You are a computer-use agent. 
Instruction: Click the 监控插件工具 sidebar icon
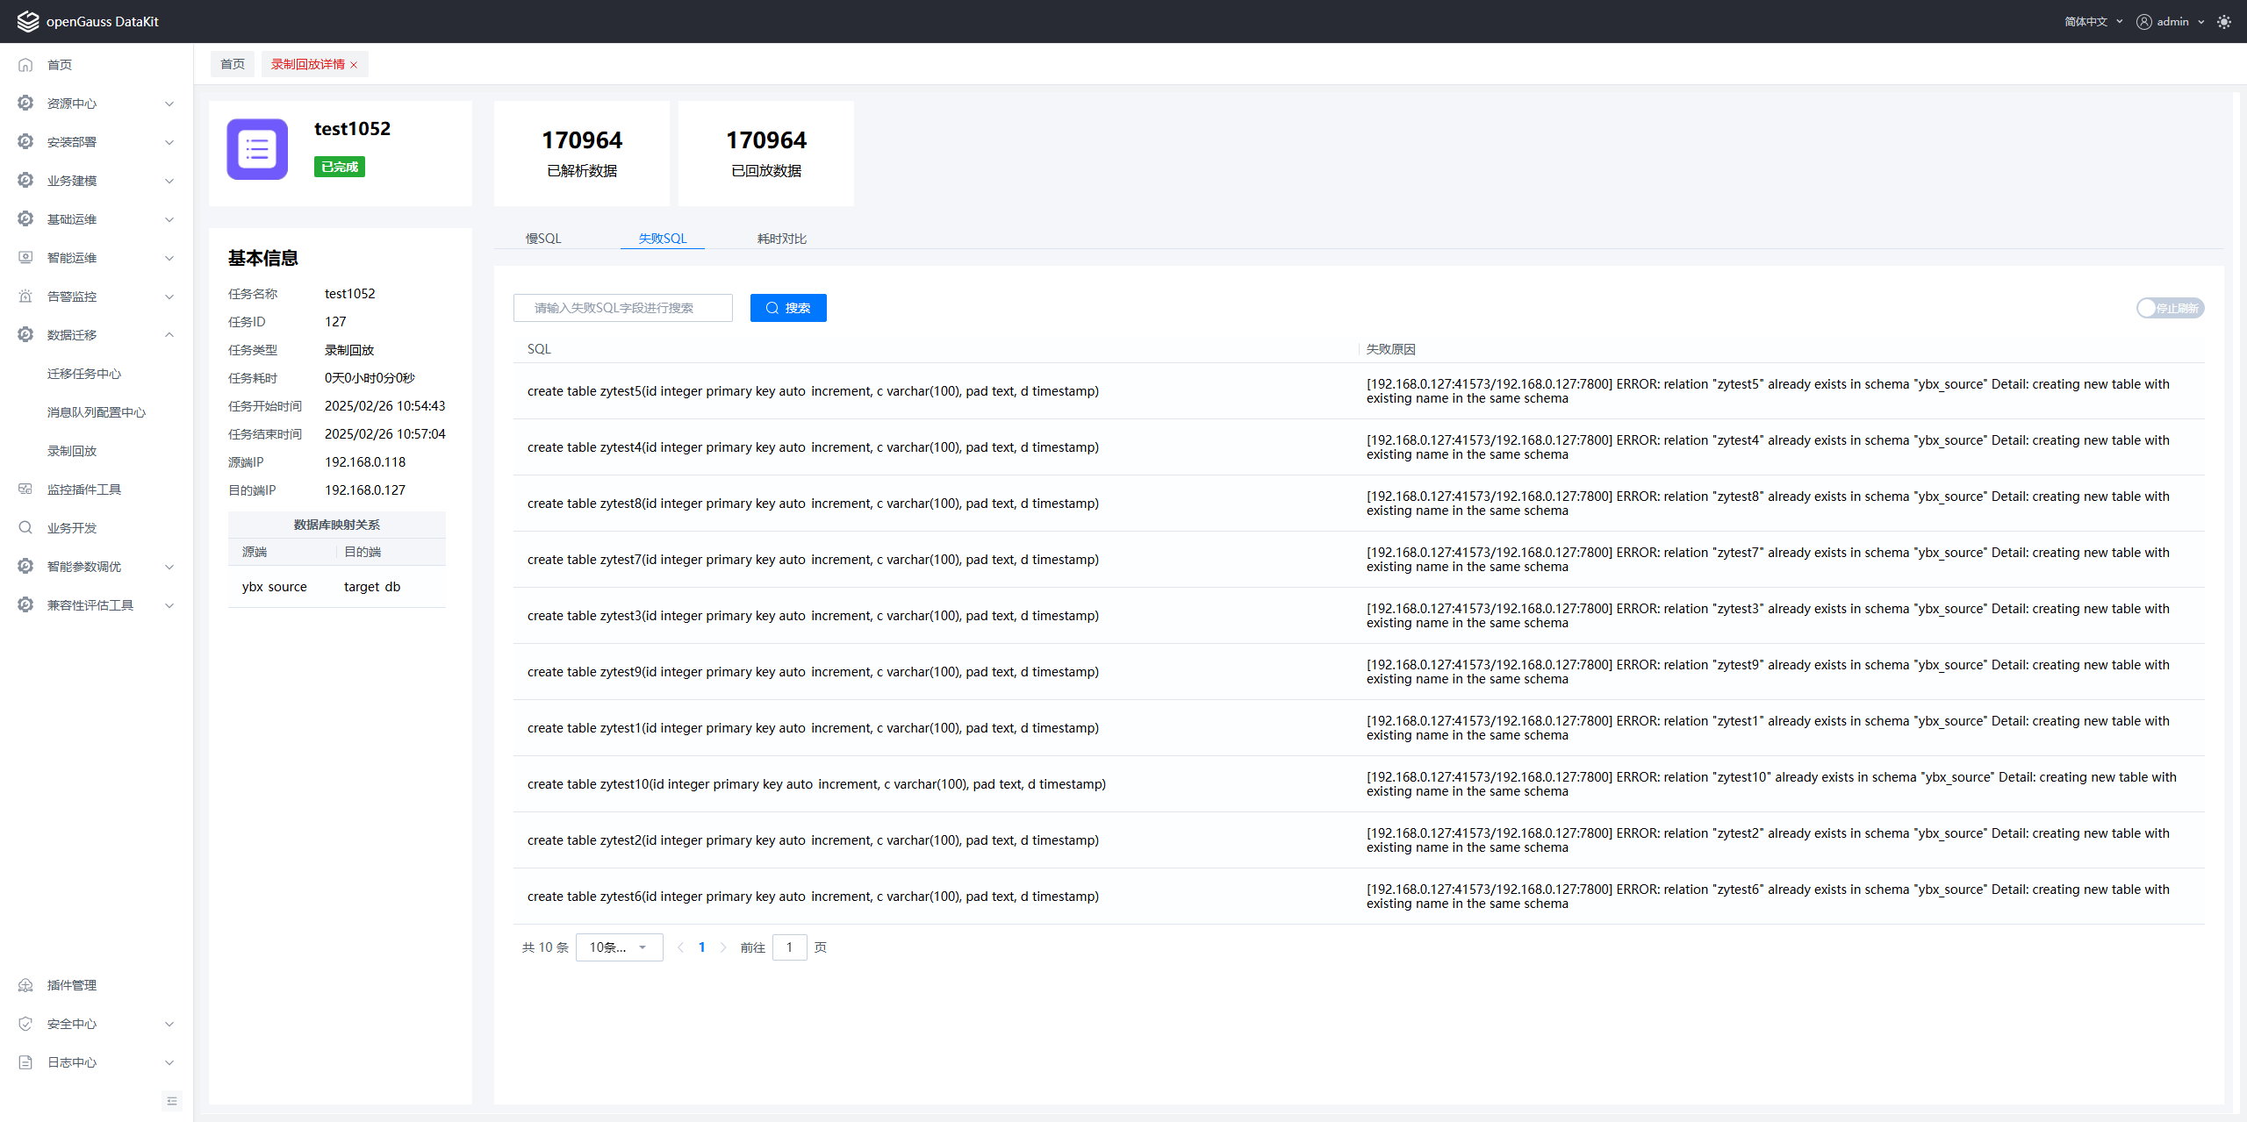coord(25,490)
